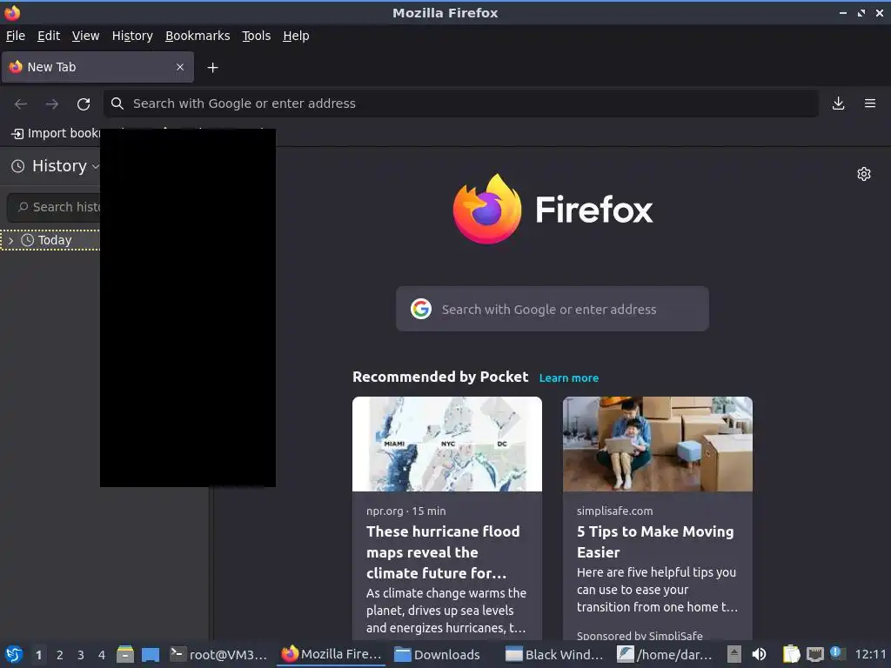Click the show desktop blue icon in taskbar
891x668 pixels.
tap(150, 655)
